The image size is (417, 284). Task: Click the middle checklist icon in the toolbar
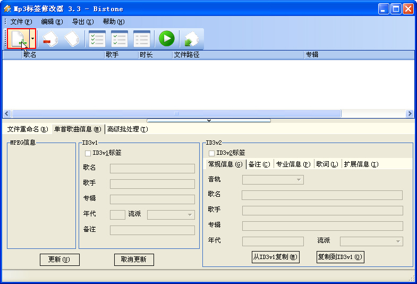click(119, 39)
